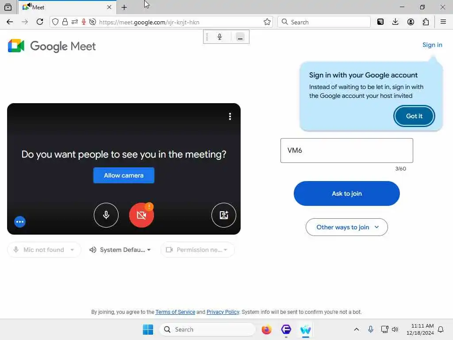Expand Other ways to join
The width and height of the screenshot is (453, 340).
coord(347,227)
